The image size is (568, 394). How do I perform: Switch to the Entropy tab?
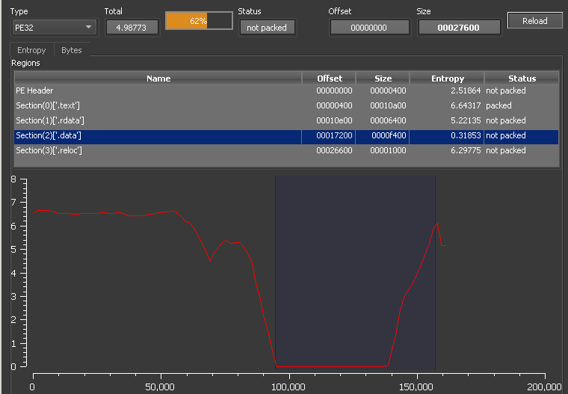tap(31, 50)
